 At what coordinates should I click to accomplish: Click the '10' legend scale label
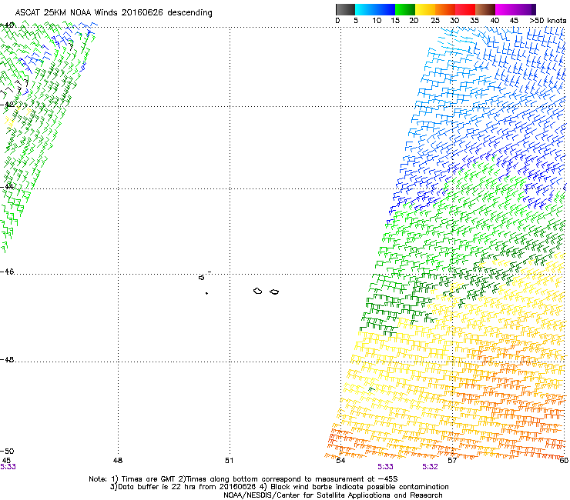pos(377,21)
